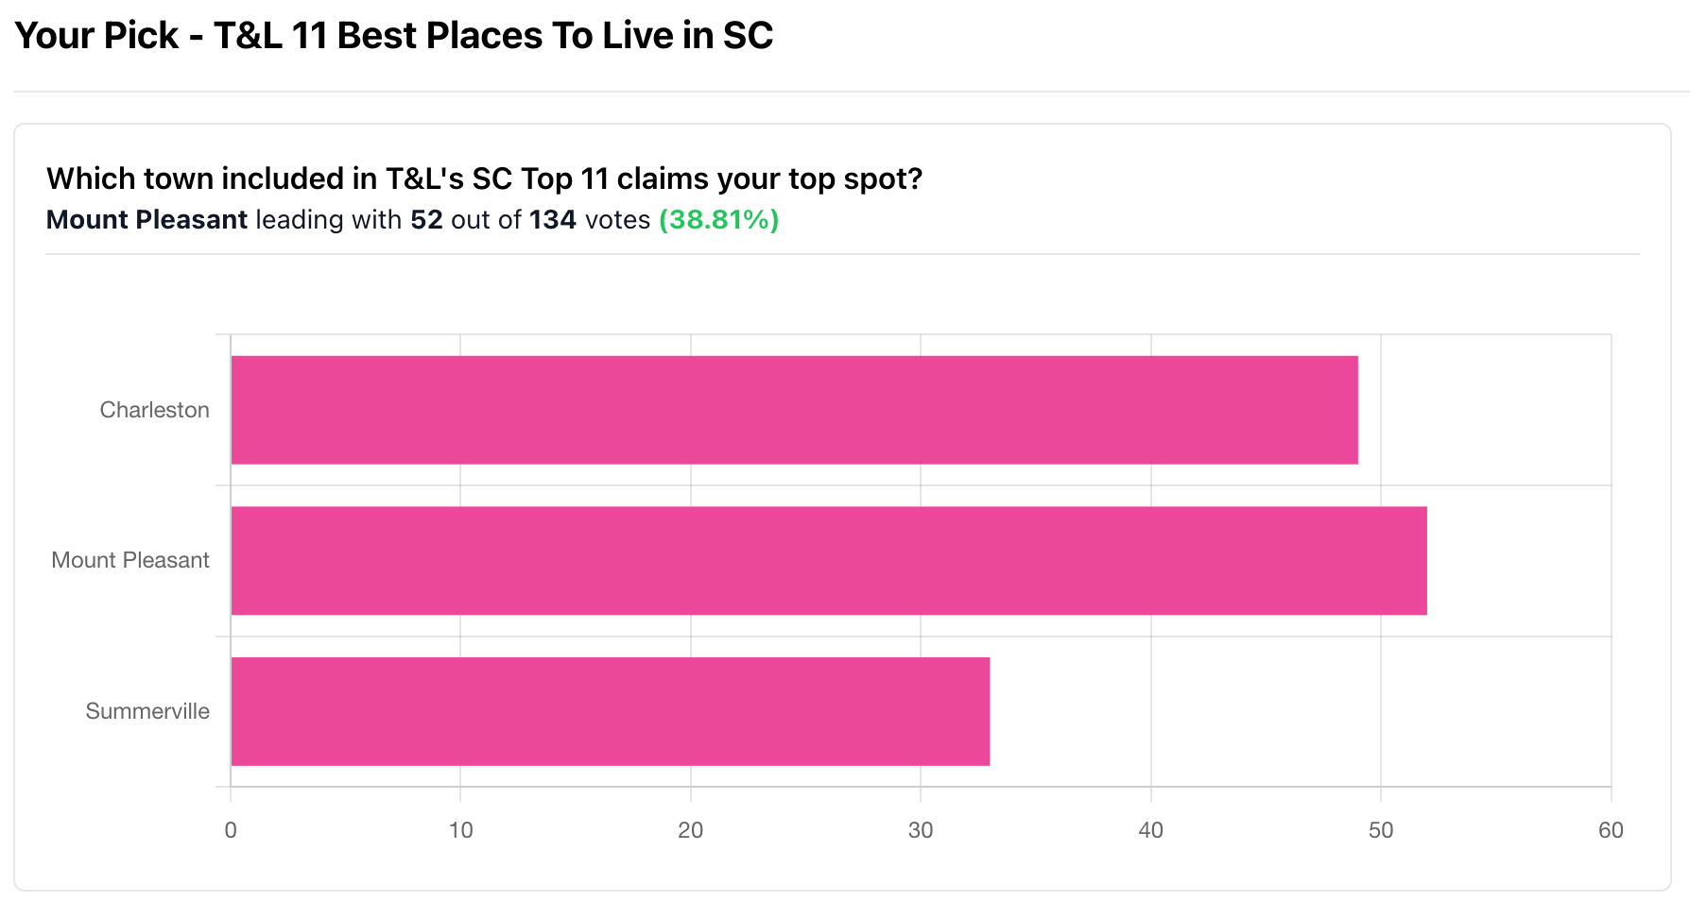Click the 52 votes number in summary

click(426, 220)
